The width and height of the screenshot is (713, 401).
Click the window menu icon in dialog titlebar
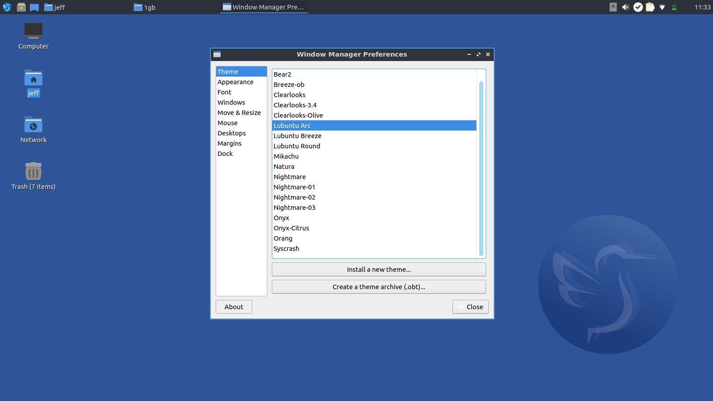(x=217, y=54)
